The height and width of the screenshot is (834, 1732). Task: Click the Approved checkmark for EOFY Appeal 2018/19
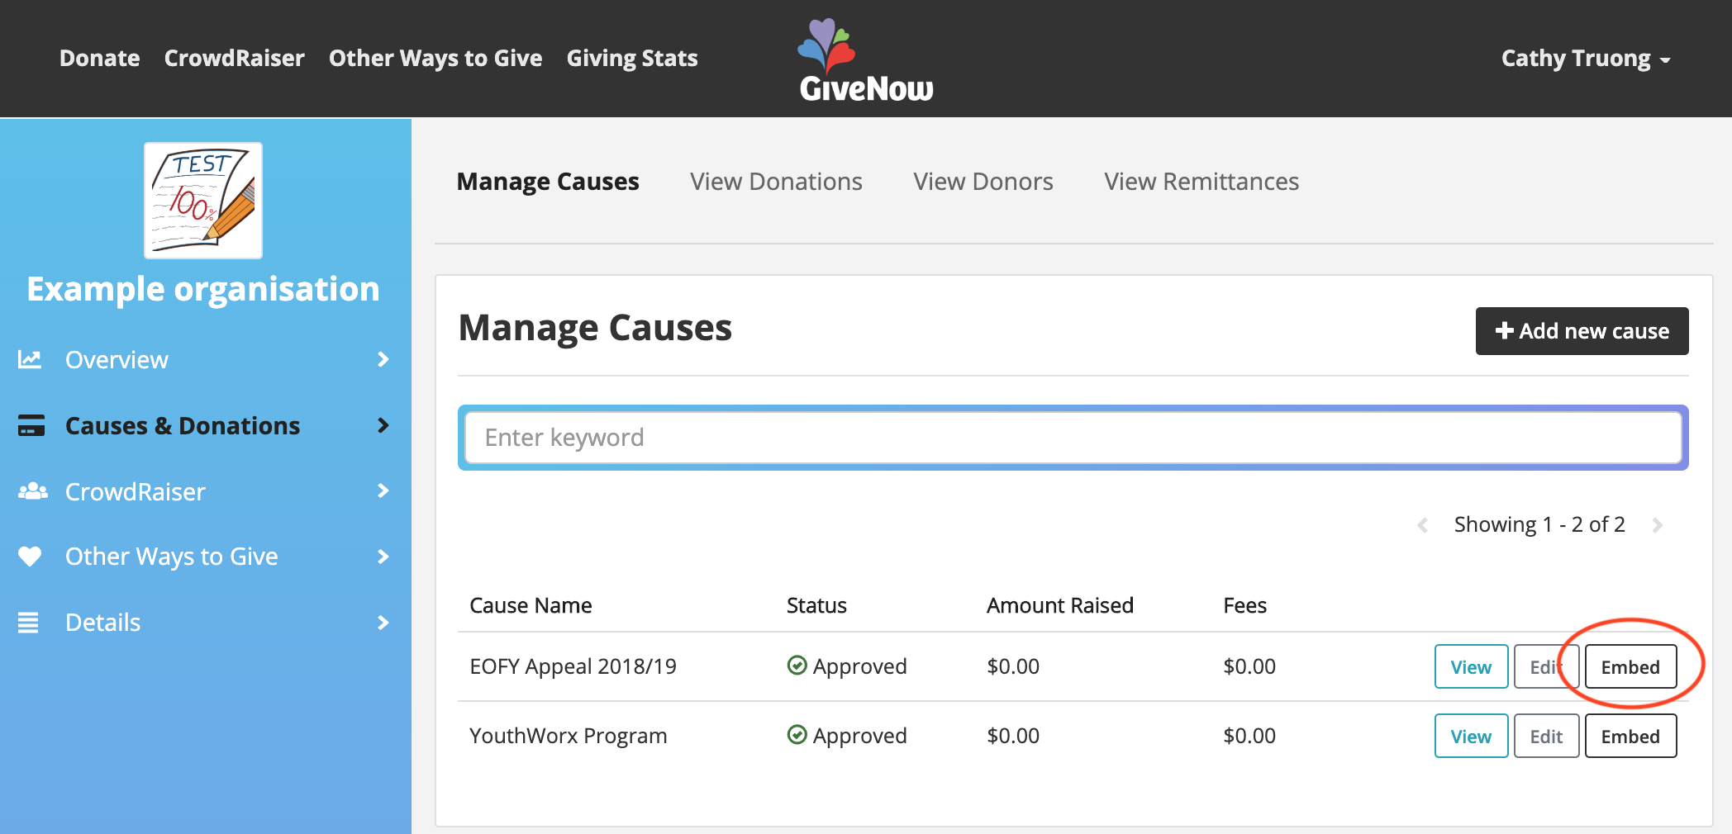(x=797, y=666)
